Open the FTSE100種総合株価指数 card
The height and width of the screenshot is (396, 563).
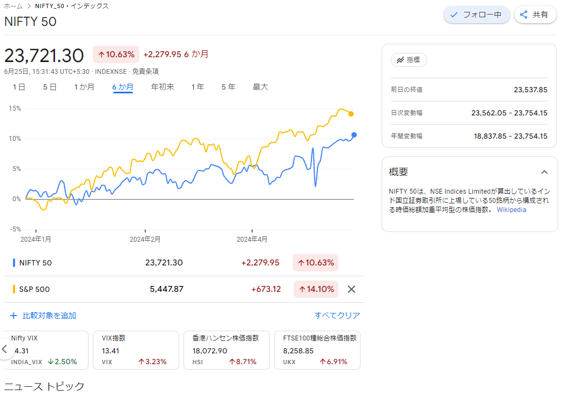click(317, 350)
